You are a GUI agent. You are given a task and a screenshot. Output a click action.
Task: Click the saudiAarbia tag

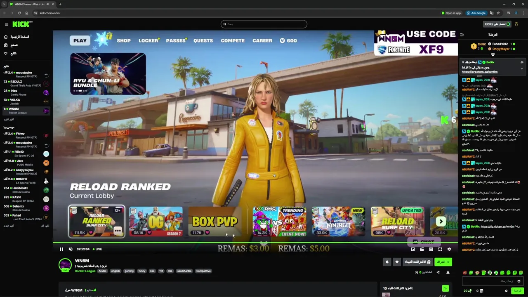[x=184, y=271]
